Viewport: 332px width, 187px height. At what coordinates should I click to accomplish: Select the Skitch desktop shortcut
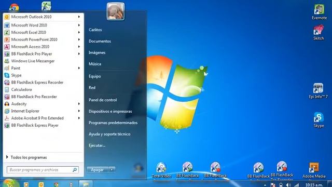319,32
